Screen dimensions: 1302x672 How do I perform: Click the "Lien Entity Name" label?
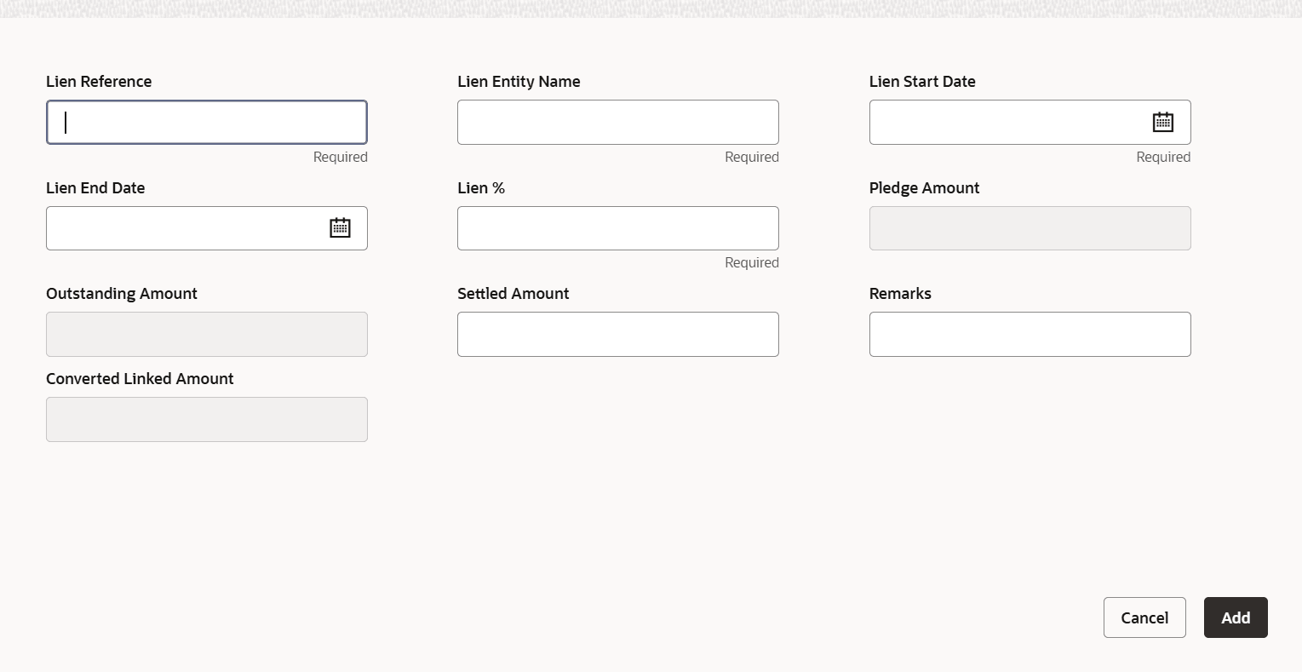tap(519, 82)
